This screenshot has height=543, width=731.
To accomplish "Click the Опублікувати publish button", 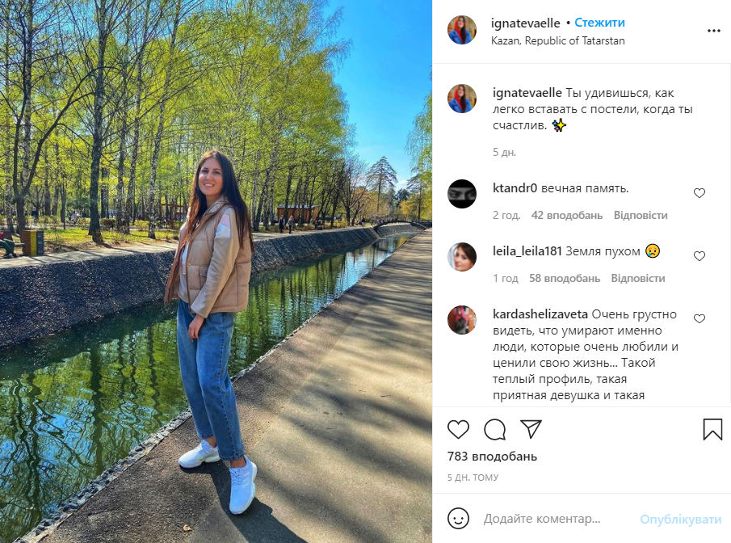I will click(x=680, y=520).
